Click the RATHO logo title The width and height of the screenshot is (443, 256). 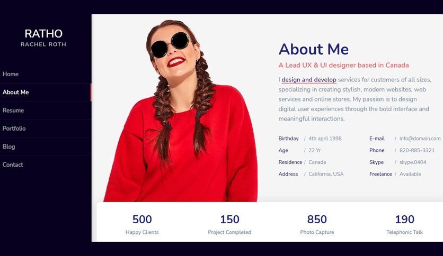click(x=43, y=33)
